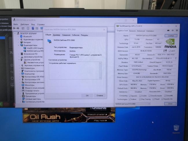Open the Recycle Bin on desktop
Image resolution: width=188 pixels, height=141 pixels.
(176, 128)
